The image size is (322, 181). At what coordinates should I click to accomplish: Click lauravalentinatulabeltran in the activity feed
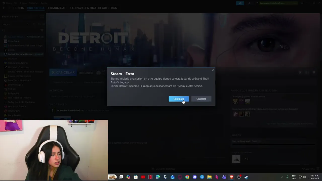tap(70, 110)
